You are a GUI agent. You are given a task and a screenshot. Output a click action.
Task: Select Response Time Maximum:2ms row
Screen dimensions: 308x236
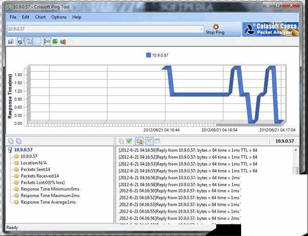click(x=50, y=195)
